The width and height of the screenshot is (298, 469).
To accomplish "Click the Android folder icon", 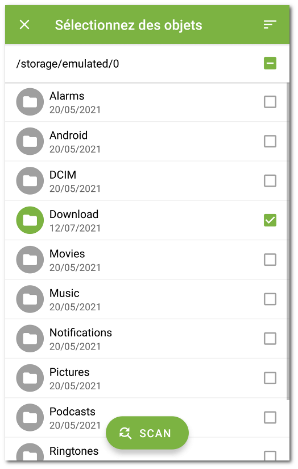I will tap(30, 141).
